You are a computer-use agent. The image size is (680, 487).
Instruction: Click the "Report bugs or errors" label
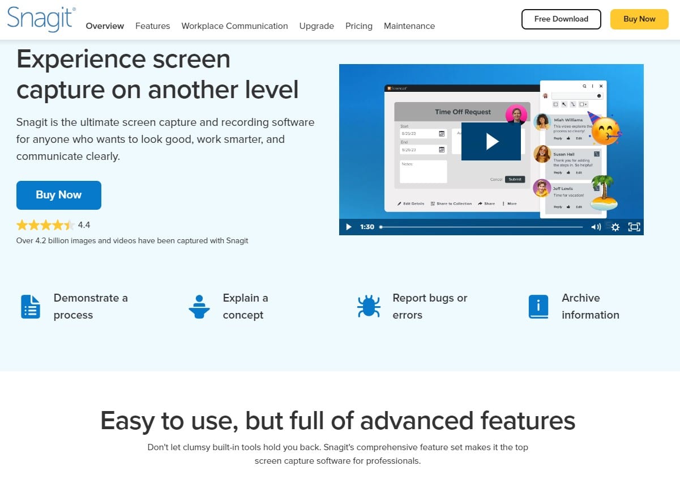[x=430, y=307]
